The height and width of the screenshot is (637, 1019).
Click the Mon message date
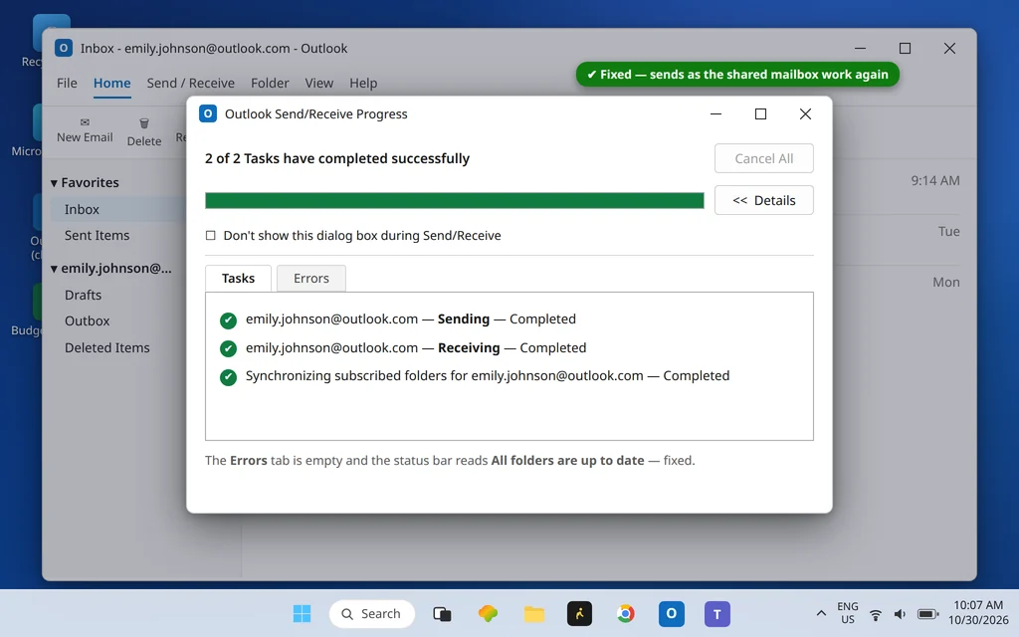946,282
